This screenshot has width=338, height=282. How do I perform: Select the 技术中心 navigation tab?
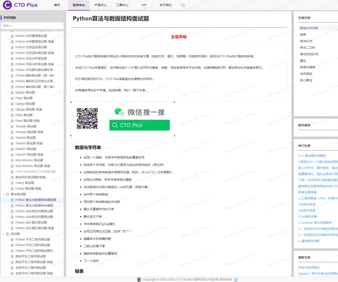pyautogui.click(x=79, y=5)
